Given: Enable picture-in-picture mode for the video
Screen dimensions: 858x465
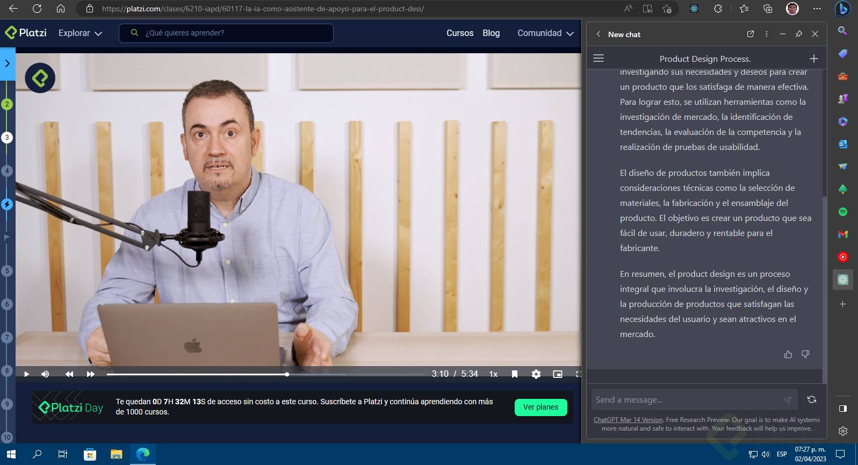Looking at the screenshot, I should [x=558, y=374].
